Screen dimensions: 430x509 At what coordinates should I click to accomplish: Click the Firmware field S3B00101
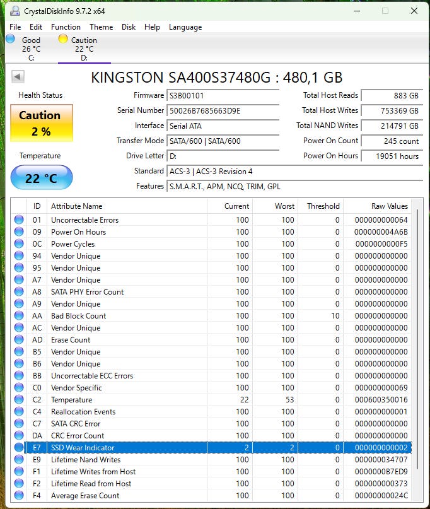tap(223, 96)
